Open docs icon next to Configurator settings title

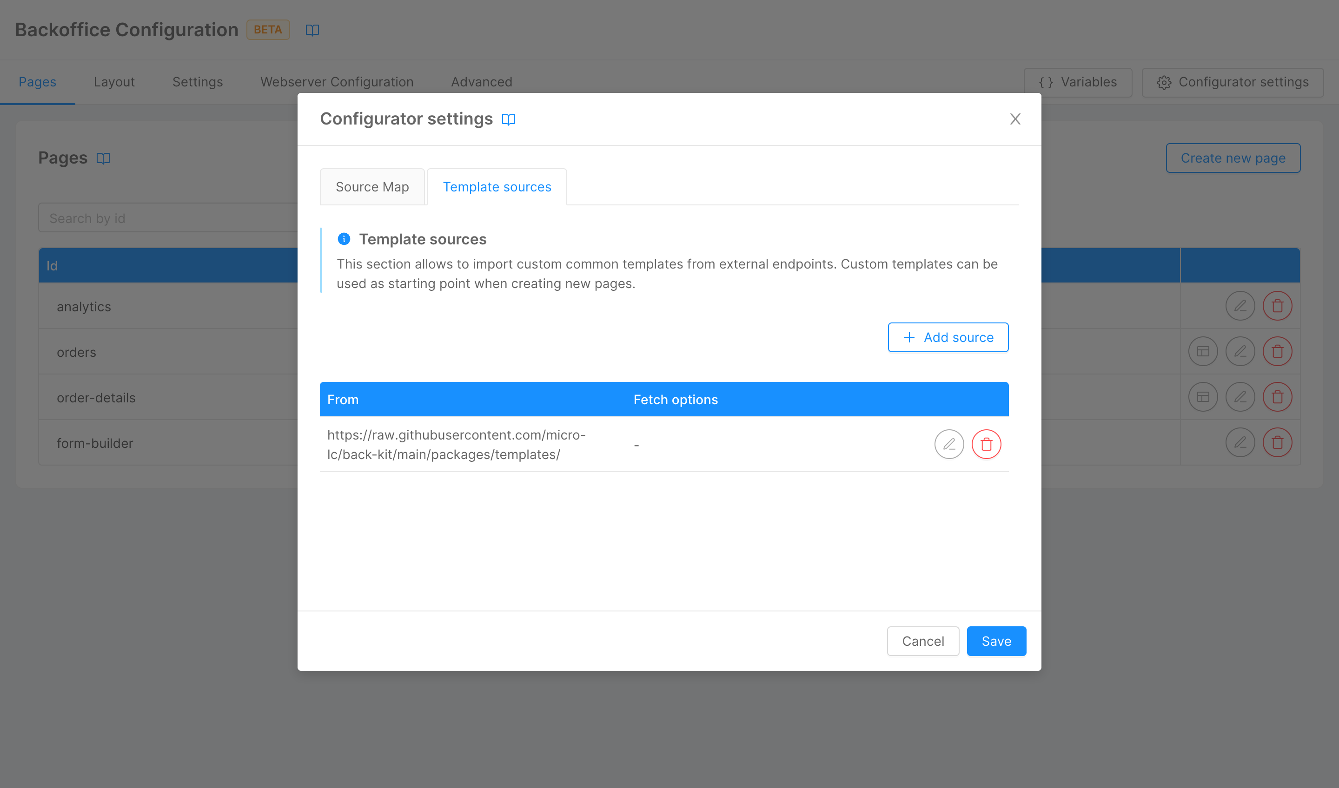[509, 119]
